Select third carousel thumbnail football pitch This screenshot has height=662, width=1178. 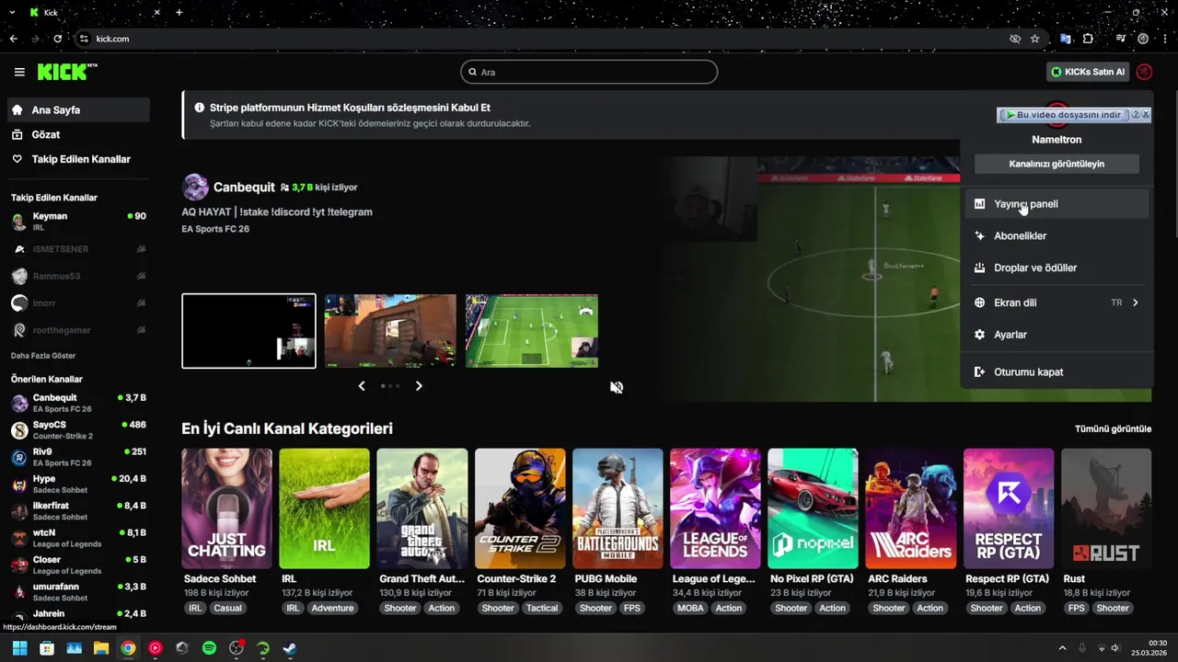coord(532,331)
